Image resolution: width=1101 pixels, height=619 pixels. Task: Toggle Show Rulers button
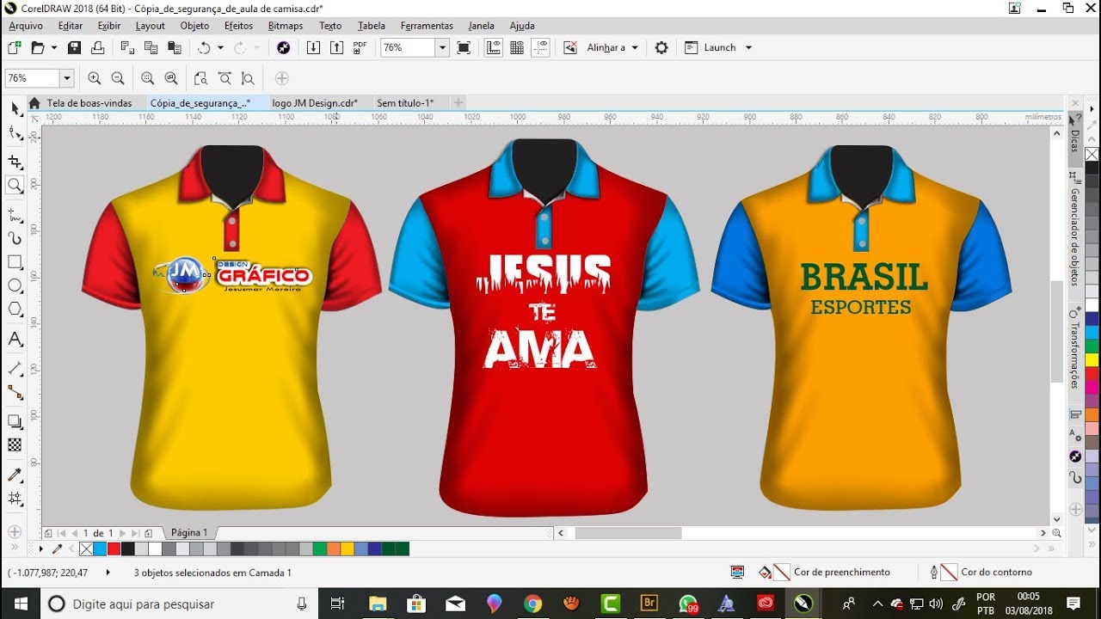[x=494, y=48]
